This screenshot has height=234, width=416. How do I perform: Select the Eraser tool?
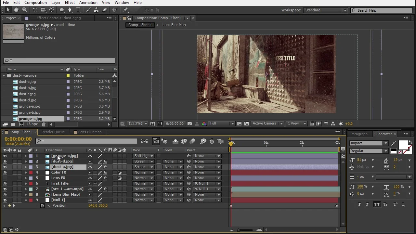[x=105, y=10]
